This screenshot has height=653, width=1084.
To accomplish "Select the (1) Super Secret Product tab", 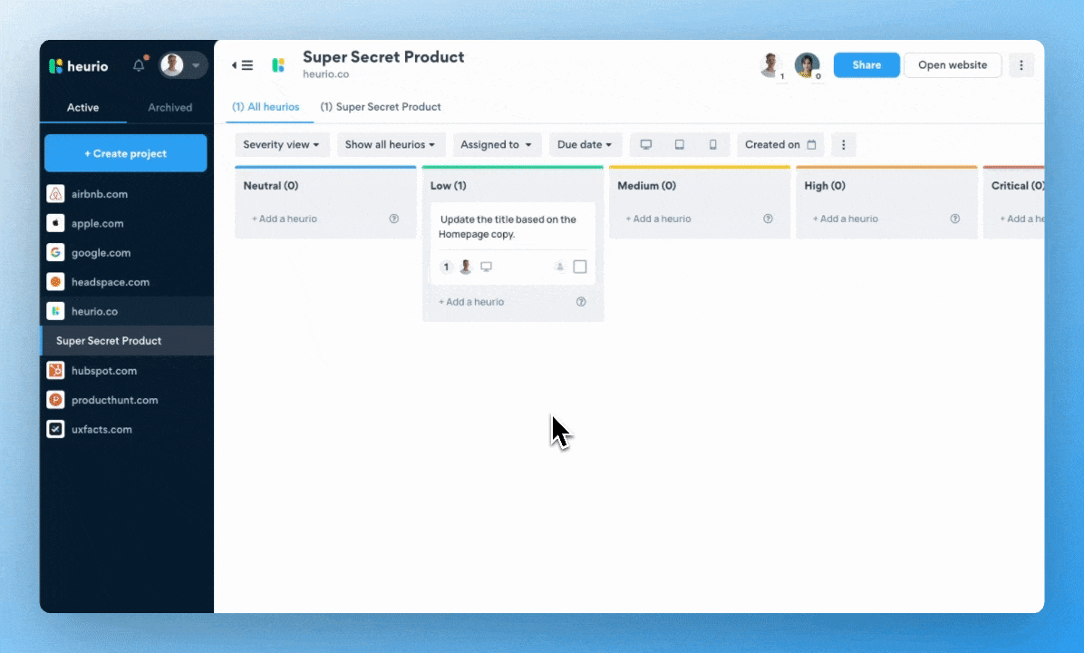I will pyautogui.click(x=381, y=107).
